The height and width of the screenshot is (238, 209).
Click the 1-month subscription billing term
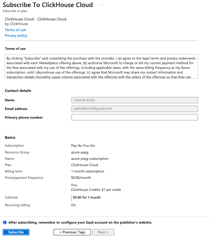(x=88, y=171)
